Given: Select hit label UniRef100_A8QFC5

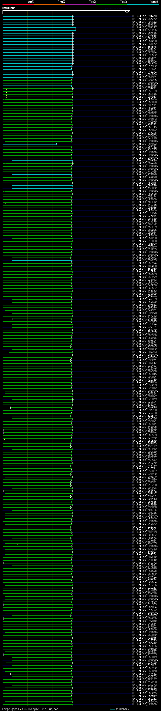Looking at the screenshot, I should point(144,194).
